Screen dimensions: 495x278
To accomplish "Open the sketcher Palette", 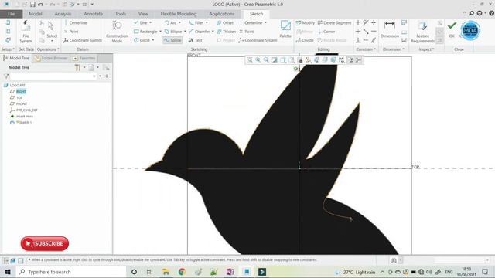I will (285, 29).
